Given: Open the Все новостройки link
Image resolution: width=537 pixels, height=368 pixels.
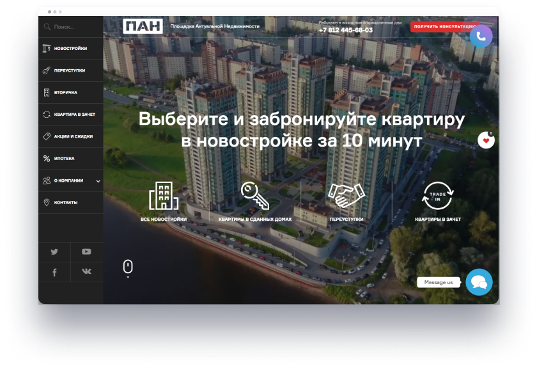Looking at the screenshot, I should (164, 219).
